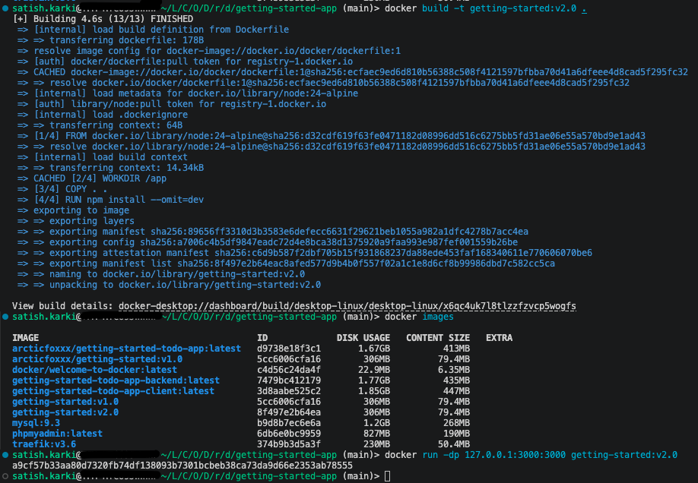This screenshot has height=483, width=698.
Task: Select the container ID a9cf57b33aa80d73 output line
Action: 182,466
